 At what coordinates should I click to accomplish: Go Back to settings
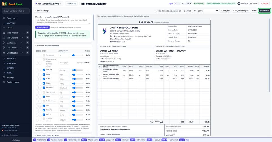(42, 11)
